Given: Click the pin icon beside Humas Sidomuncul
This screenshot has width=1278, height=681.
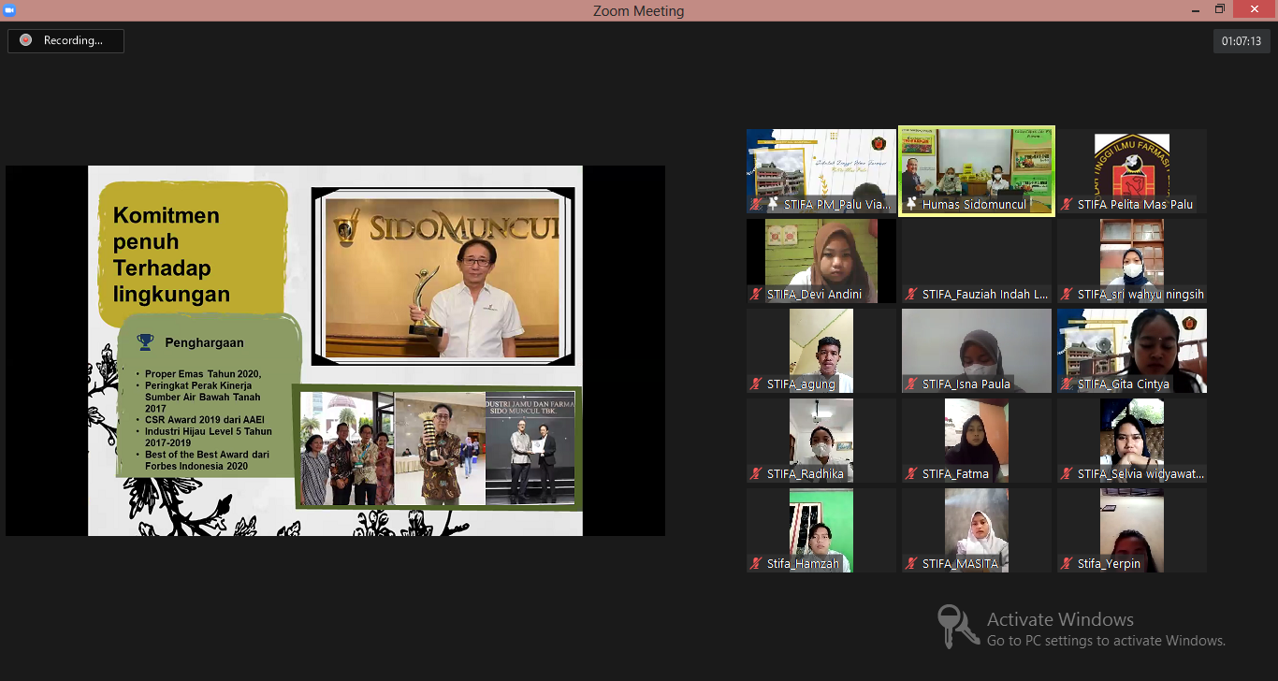Looking at the screenshot, I should (x=911, y=204).
